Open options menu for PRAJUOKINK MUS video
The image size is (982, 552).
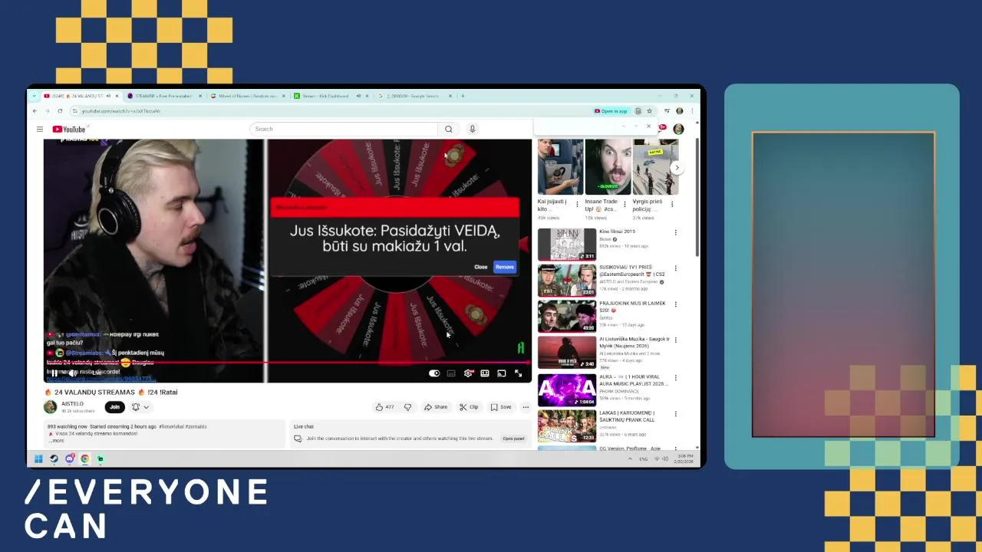676,304
